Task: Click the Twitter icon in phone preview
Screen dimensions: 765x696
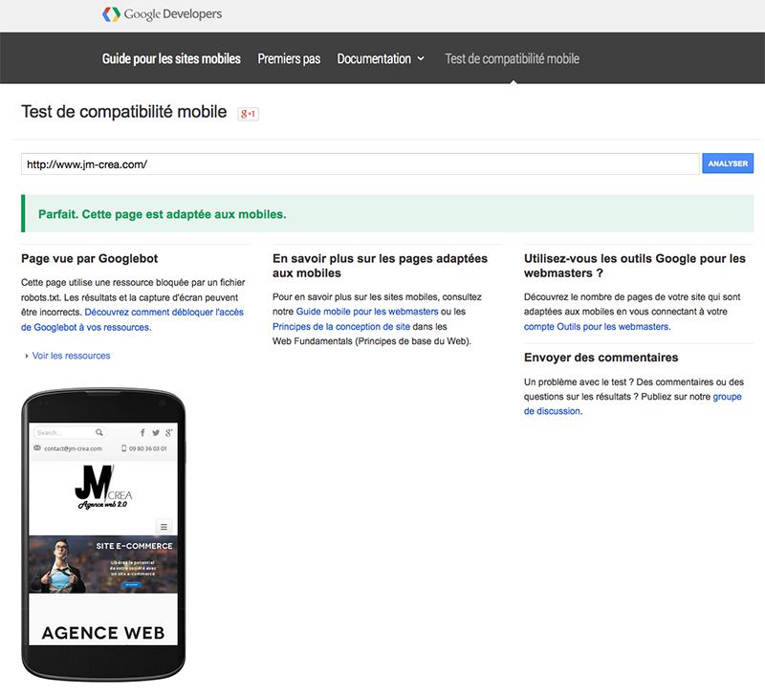Action: pos(156,433)
